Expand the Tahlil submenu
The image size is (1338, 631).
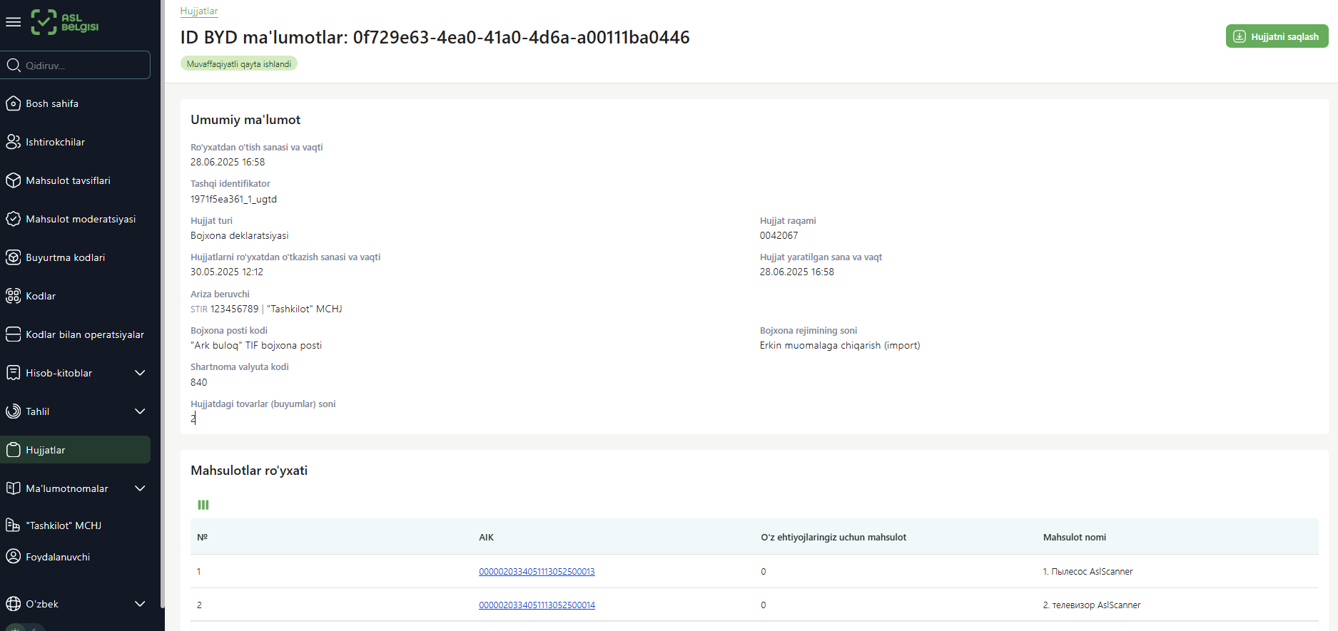140,411
